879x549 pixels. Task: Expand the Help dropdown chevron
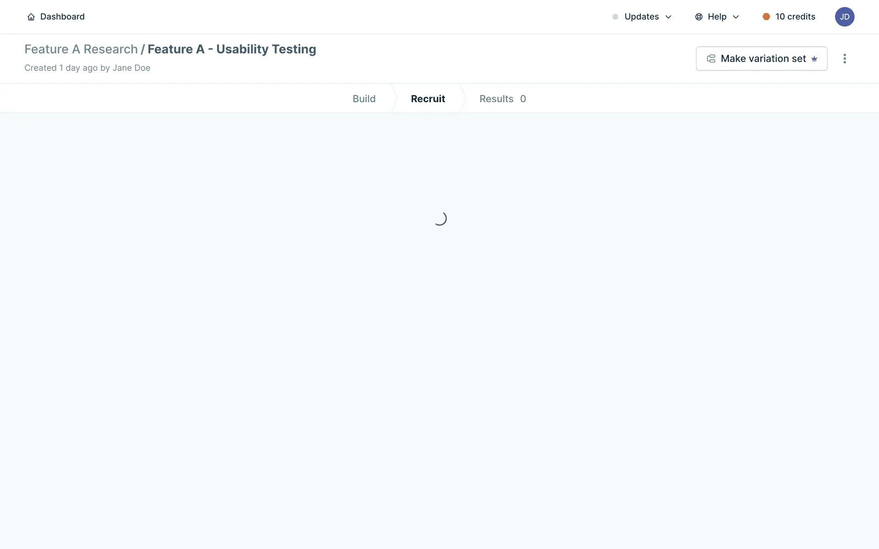tap(736, 17)
